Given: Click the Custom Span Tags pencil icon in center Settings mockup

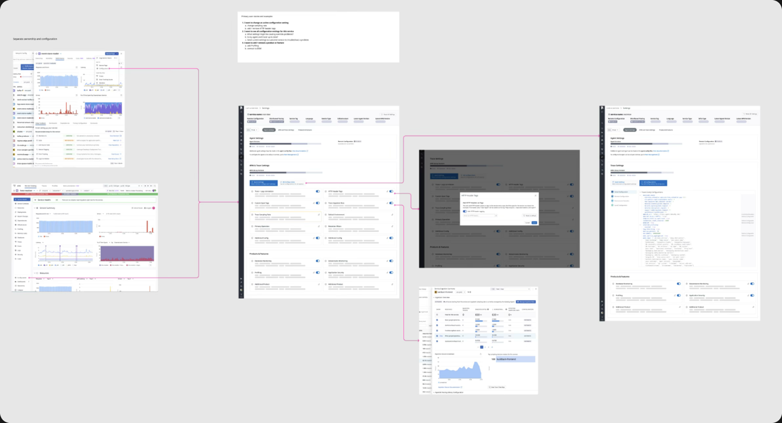Looking at the screenshot, I should point(313,203).
